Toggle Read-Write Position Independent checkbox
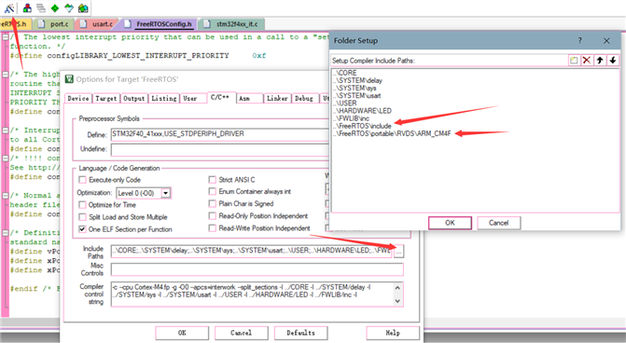Screen dimensions: 626x343 213,228
